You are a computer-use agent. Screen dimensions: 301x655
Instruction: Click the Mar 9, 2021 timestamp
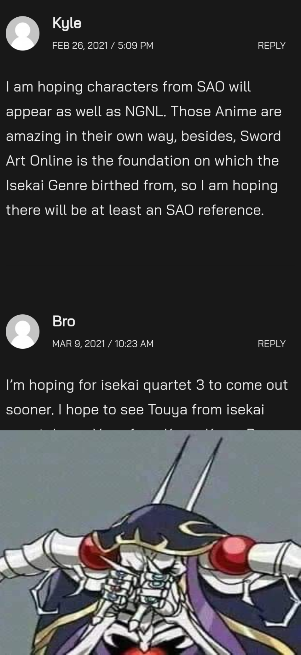(102, 343)
